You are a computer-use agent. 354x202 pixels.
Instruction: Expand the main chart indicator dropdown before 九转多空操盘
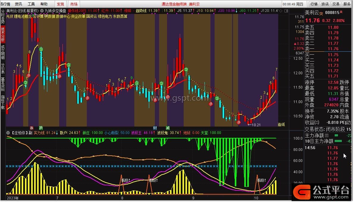[x=42, y=11]
